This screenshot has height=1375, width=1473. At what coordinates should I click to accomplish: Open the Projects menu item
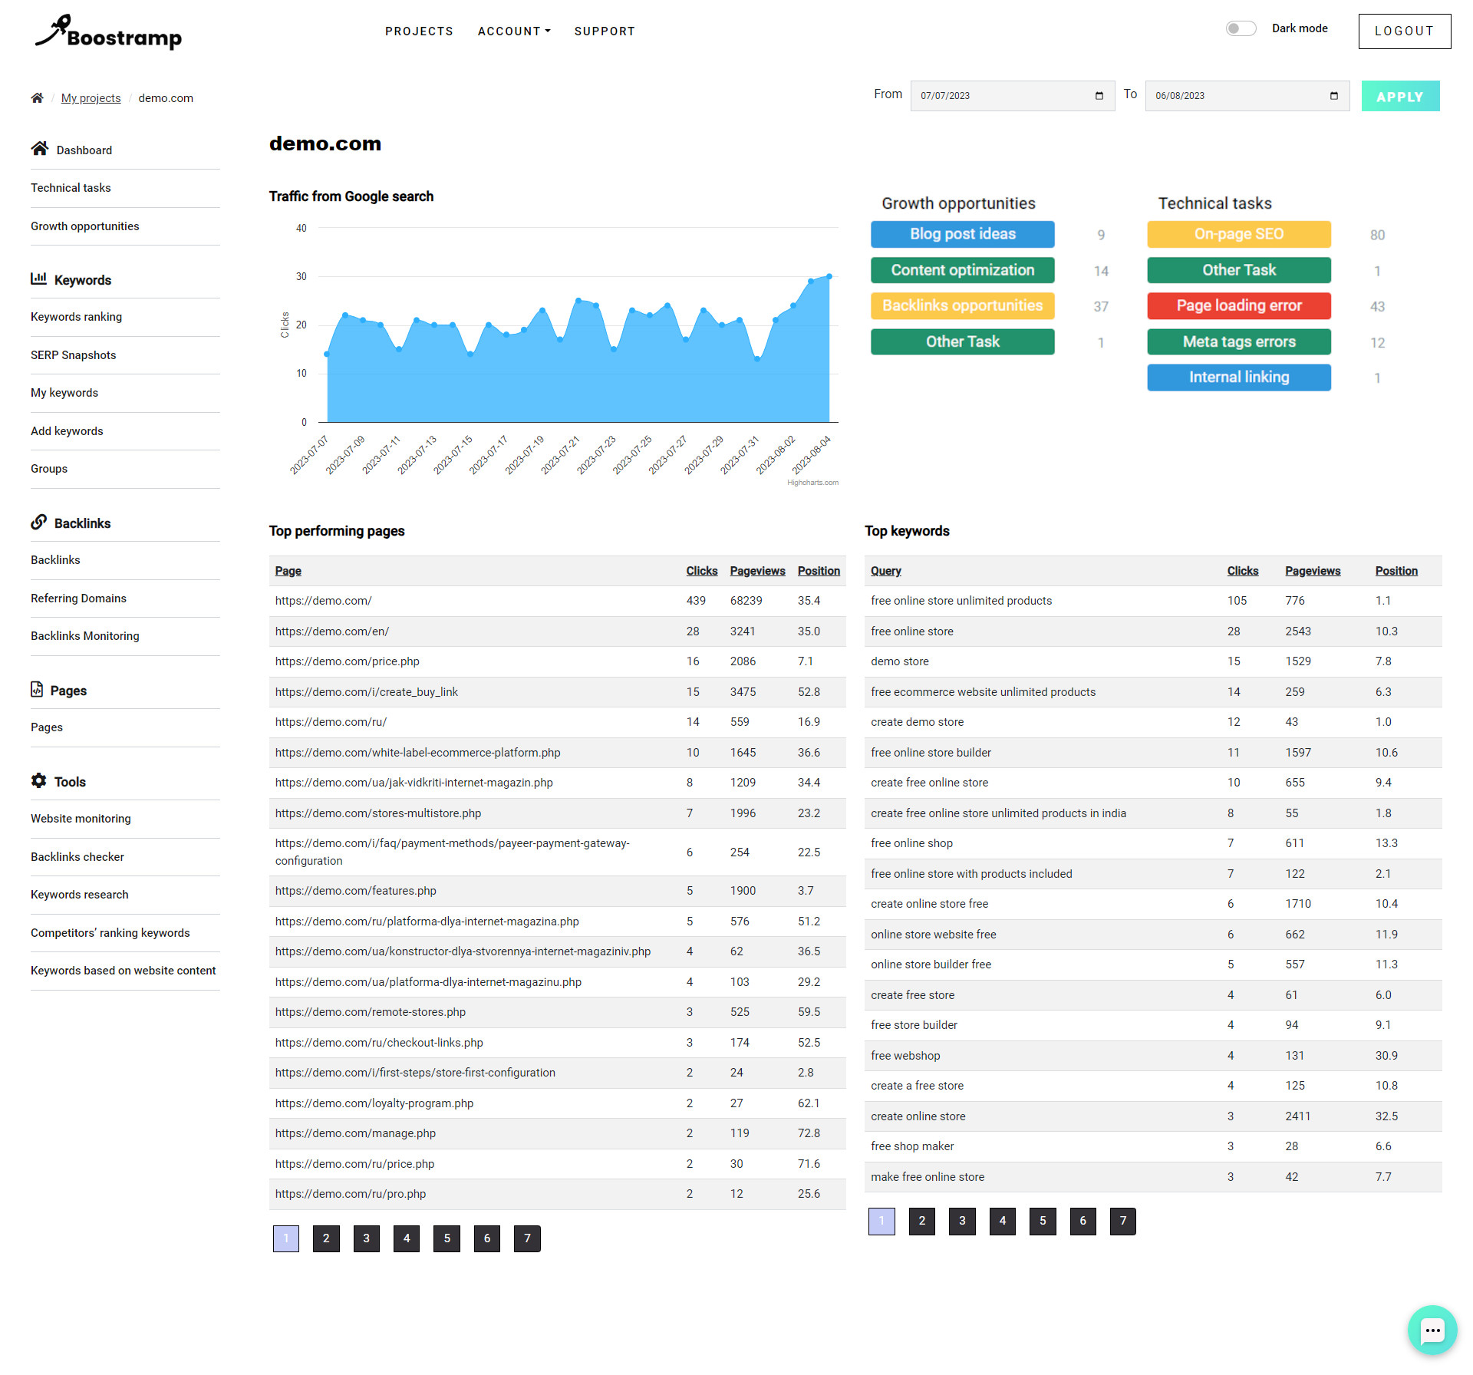419,31
